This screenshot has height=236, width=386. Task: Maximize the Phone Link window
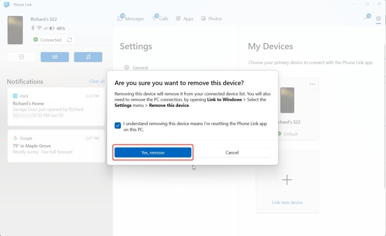pos(367,4)
